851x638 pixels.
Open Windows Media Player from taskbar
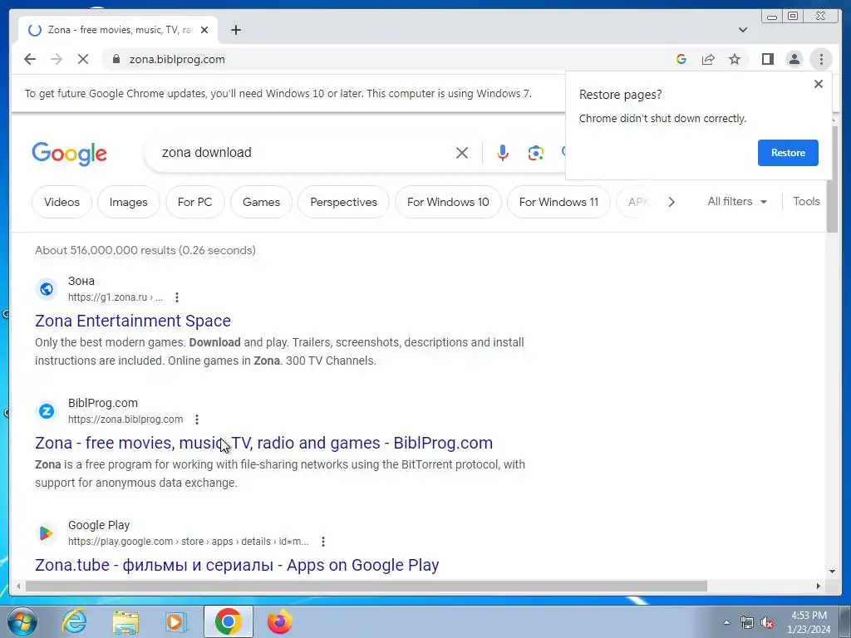176,621
